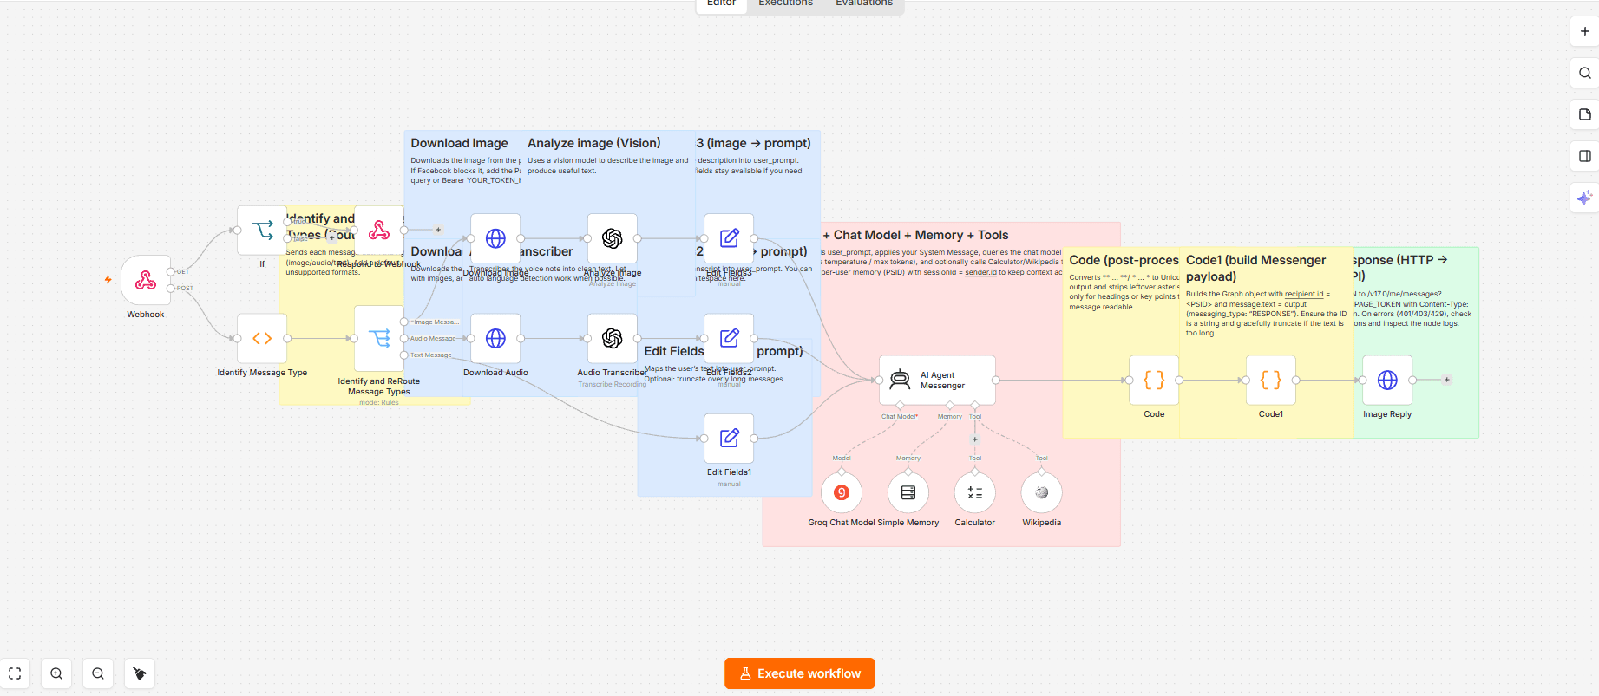Switch to the Editor tab
1599x696 pixels.
coord(721,3)
